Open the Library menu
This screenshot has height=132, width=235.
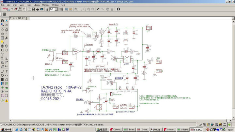37,5
